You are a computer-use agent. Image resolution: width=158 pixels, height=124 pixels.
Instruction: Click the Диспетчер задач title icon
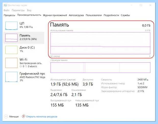tap(5, 5)
